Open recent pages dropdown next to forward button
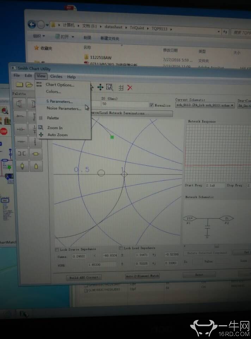This screenshot has width=251, height=339. click(47, 25)
